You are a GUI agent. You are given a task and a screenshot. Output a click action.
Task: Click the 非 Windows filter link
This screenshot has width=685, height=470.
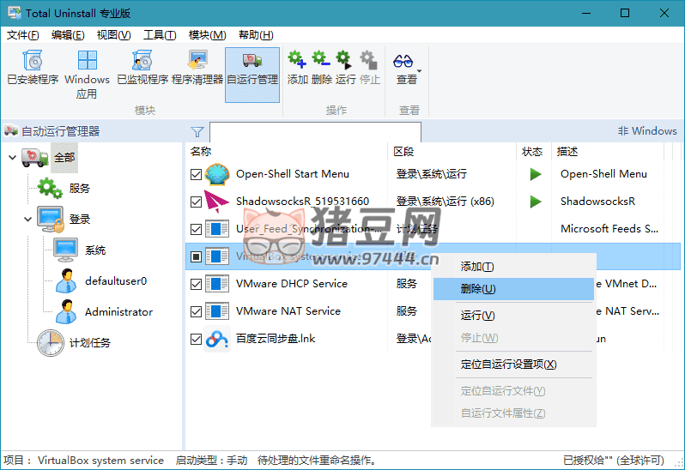647,131
